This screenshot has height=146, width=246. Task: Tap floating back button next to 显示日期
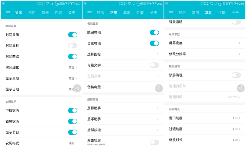click(77, 88)
